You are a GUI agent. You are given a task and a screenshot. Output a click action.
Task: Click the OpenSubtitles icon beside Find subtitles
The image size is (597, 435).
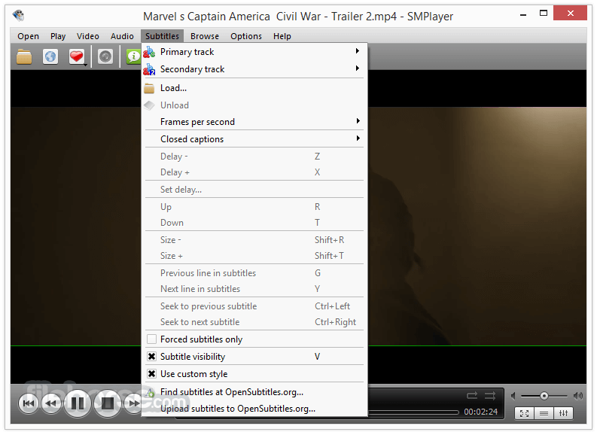point(151,392)
